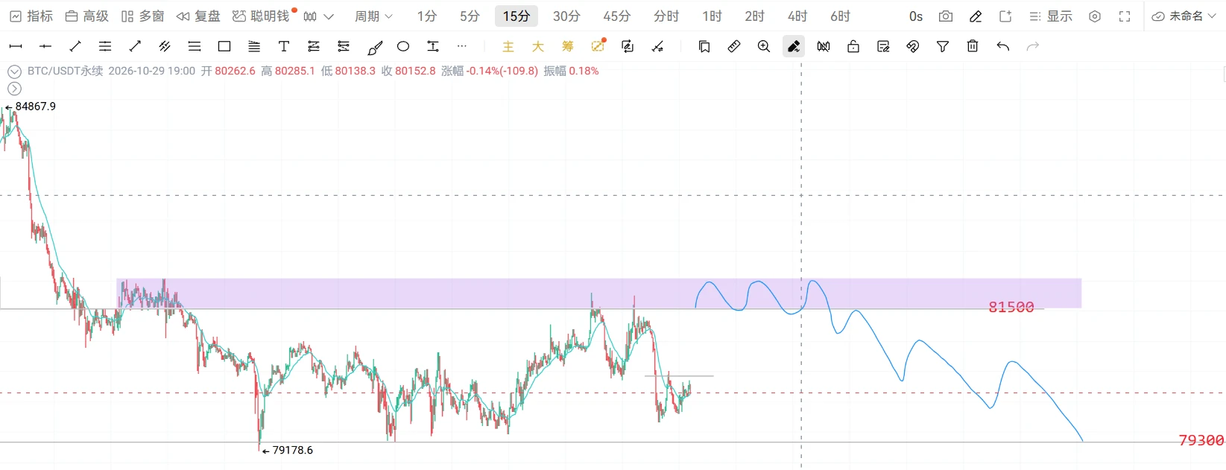Select the ellipse drawing tool
1226x470 pixels.
(403, 46)
